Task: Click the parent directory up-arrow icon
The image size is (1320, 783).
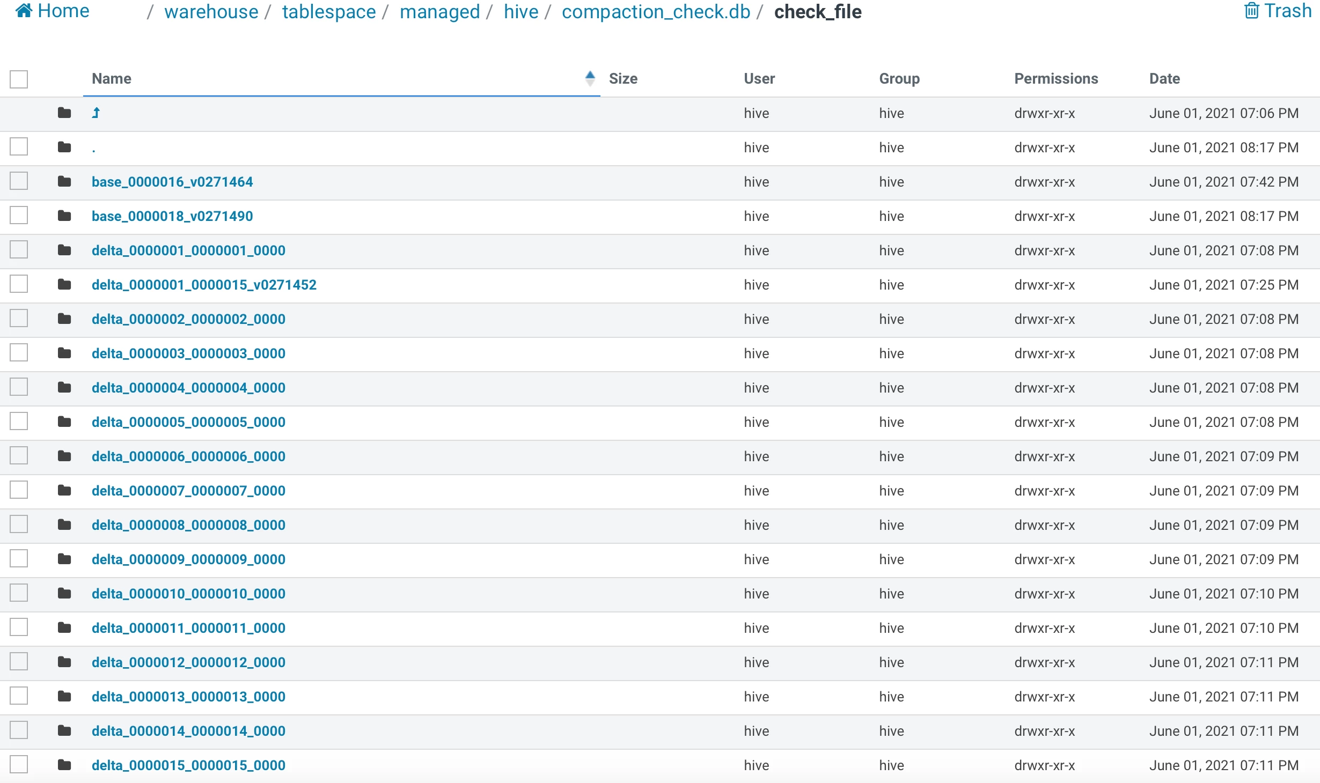Action: (x=96, y=113)
